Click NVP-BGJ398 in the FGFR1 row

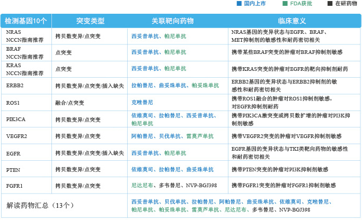201,185
